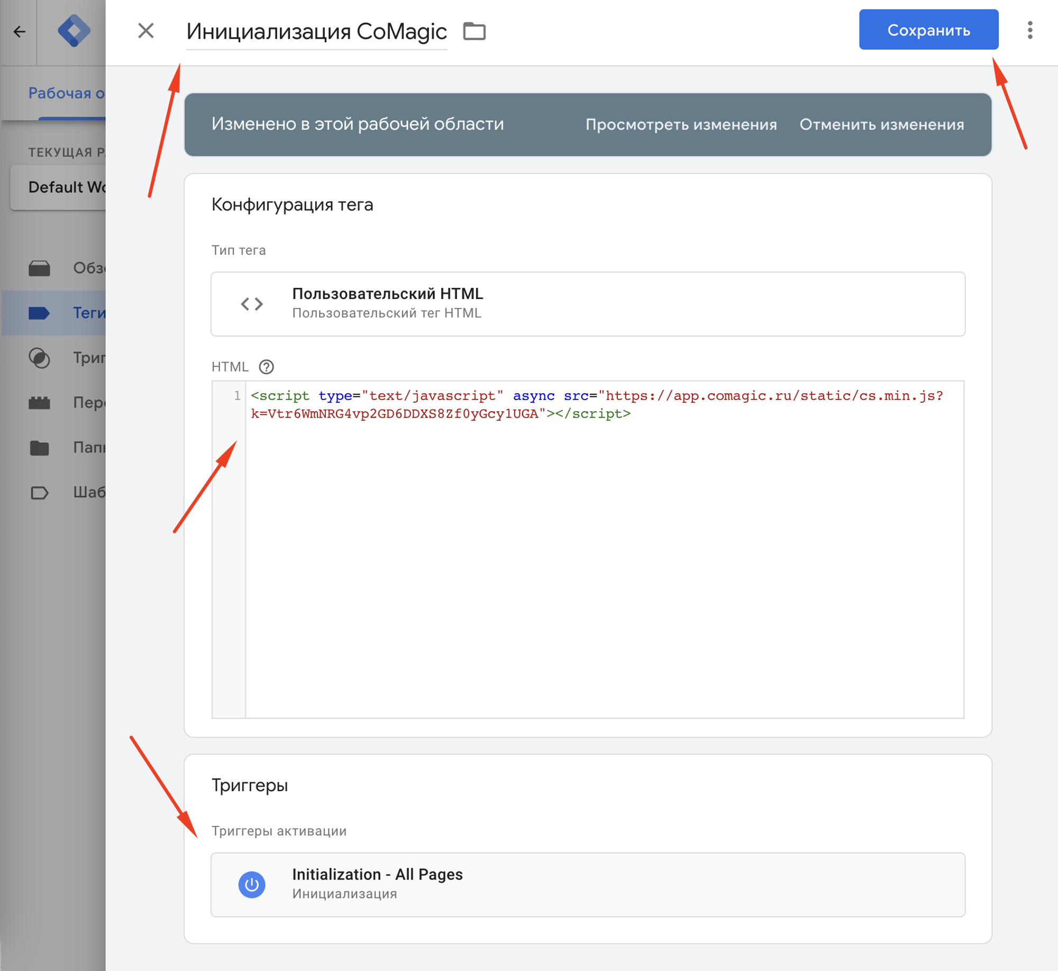The height and width of the screenshot is (971, 1058).
Task: Click Отменить изменения link
Action: pyautogui.click(x=881, y=124)
